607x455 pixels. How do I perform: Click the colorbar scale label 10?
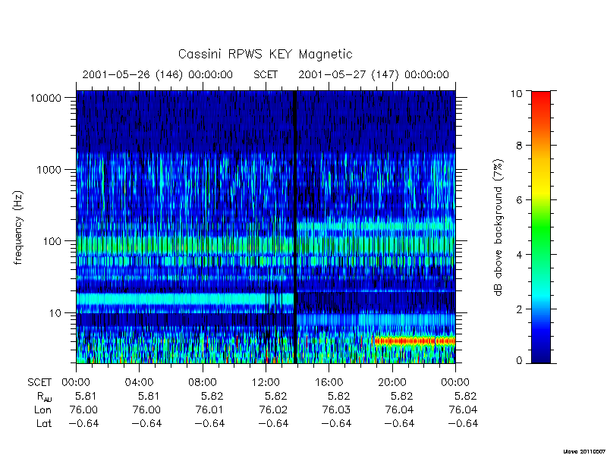pyautogui.click(x=516, y=93)
